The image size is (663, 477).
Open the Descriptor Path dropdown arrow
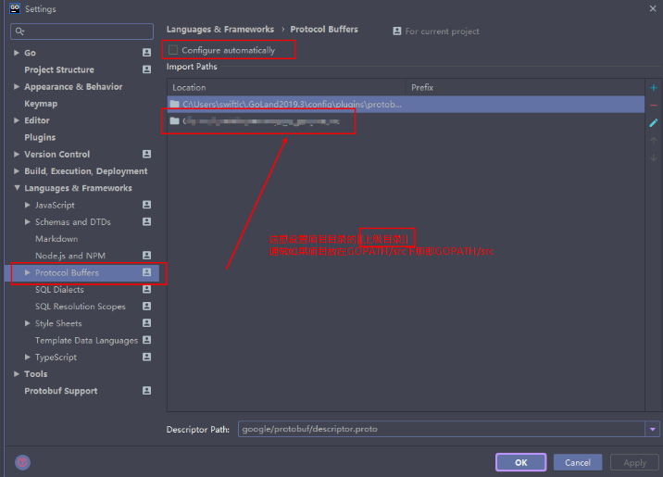pos(653,429)
